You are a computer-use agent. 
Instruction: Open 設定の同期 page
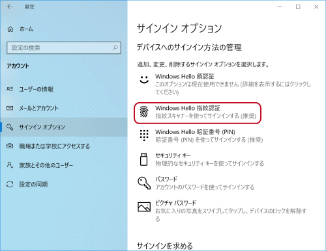tap(64, 184)
